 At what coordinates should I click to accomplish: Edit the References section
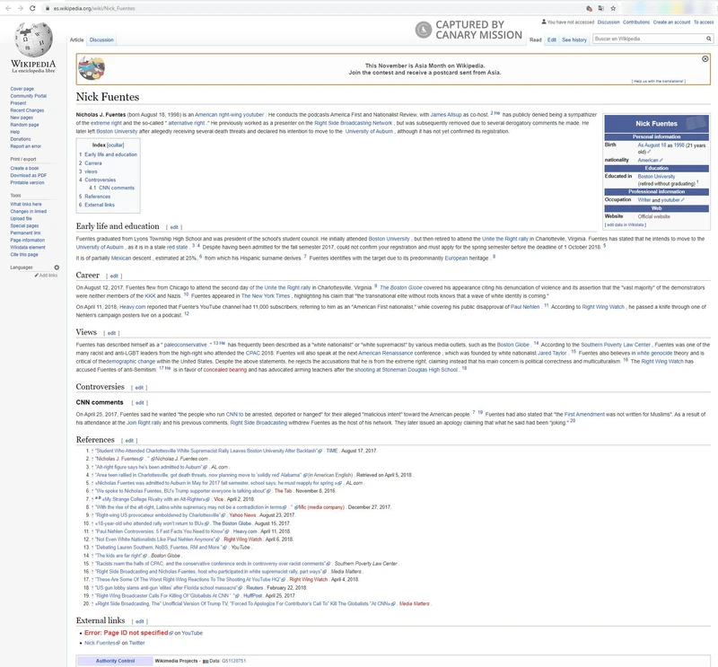click(129, 441)
